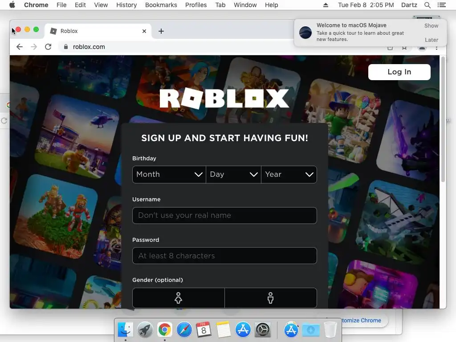Click the Username input field
The image size is (456, 342).
[x=224, y=216]
